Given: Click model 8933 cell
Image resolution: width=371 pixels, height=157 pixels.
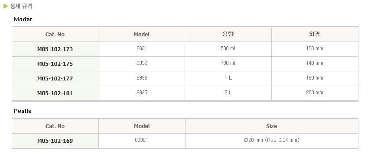Looking at the screenshot, I should click(141, 78).
